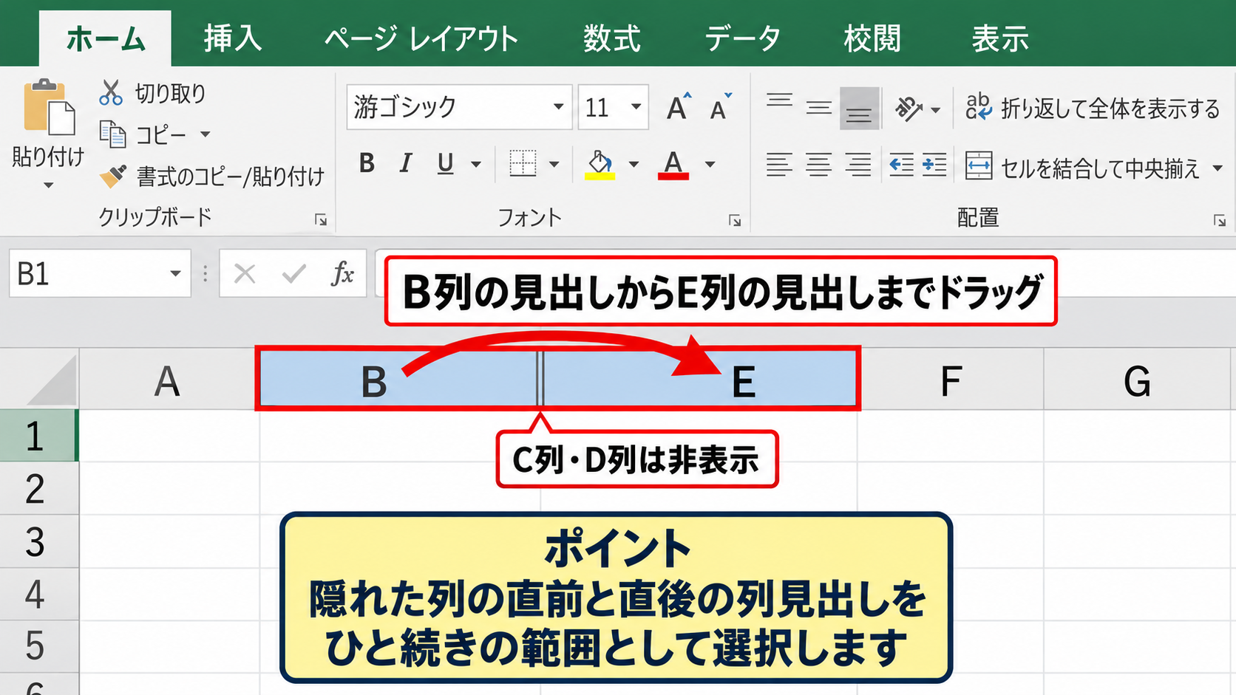Click the fx Insert Function button
This screenshot has width=1236, height=695.
[x=342, y=274]
